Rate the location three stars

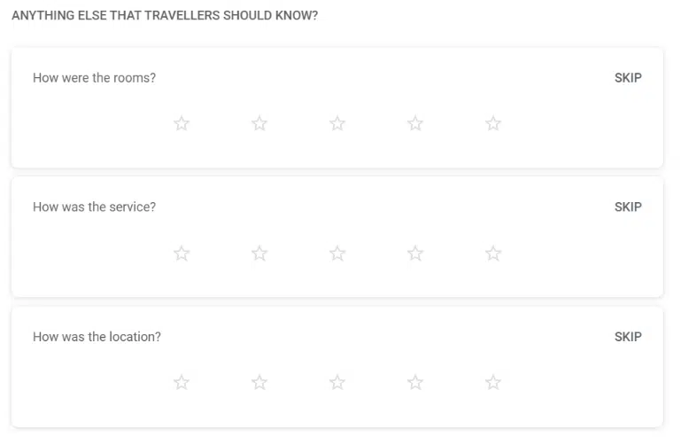pyautogui.click(x=337, y=383)
